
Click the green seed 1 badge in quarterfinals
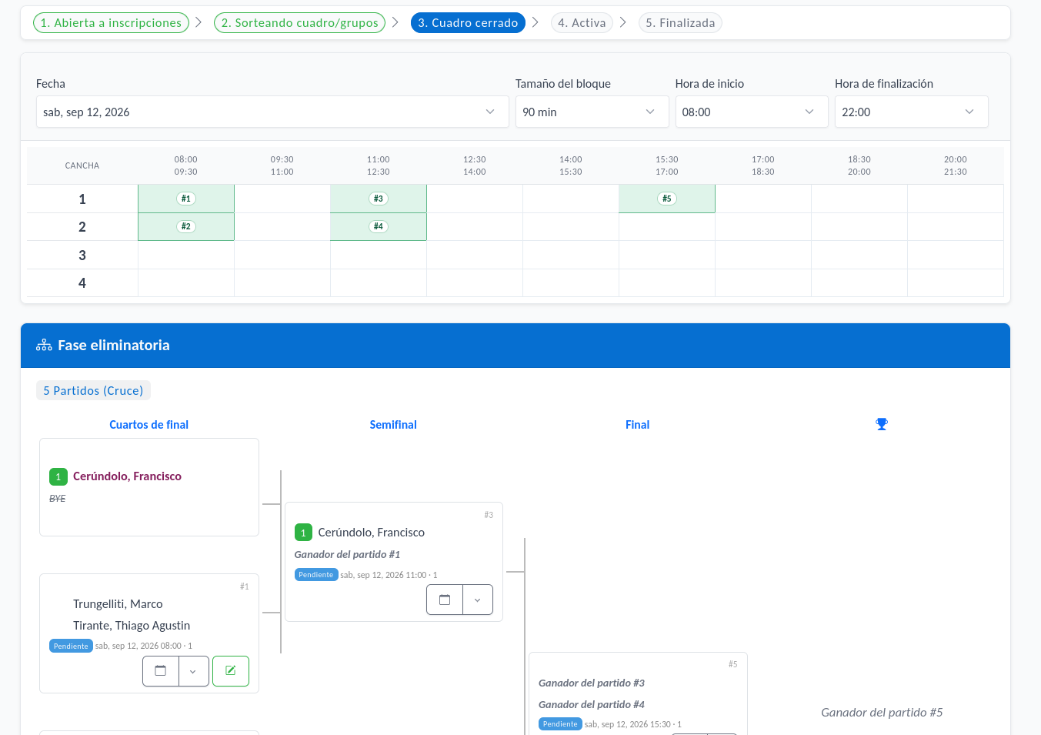58,477
